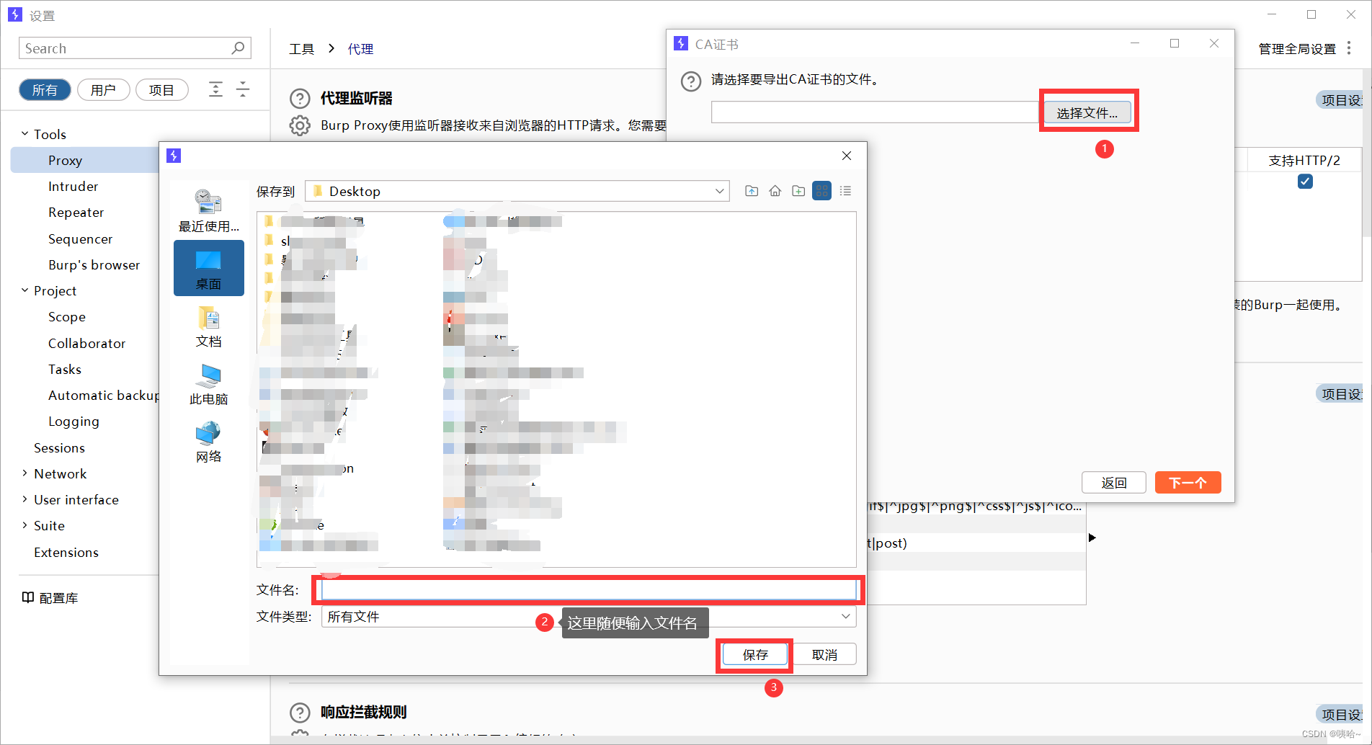This screenshot has width=1372, height=745.
Task: Select Sequencer in the settings tree
Action: point(80,238)
